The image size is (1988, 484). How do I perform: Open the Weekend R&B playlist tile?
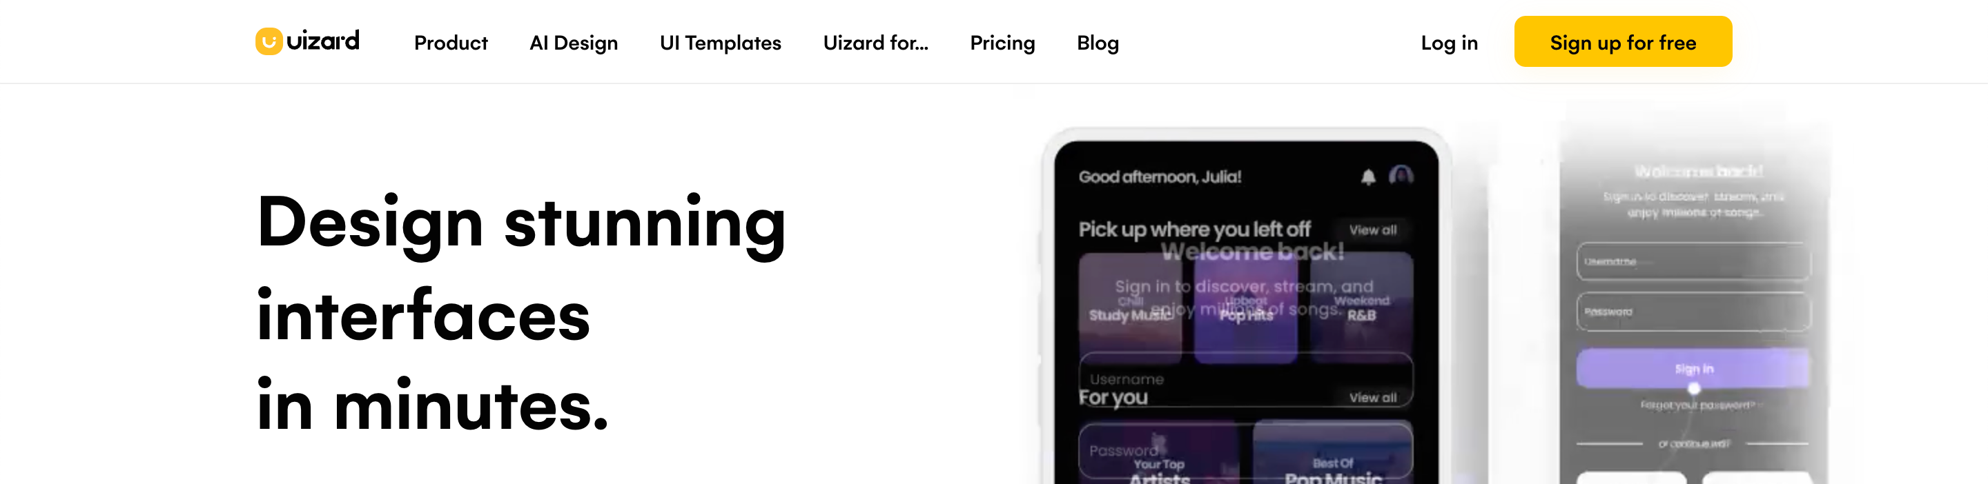point(1361,307)
